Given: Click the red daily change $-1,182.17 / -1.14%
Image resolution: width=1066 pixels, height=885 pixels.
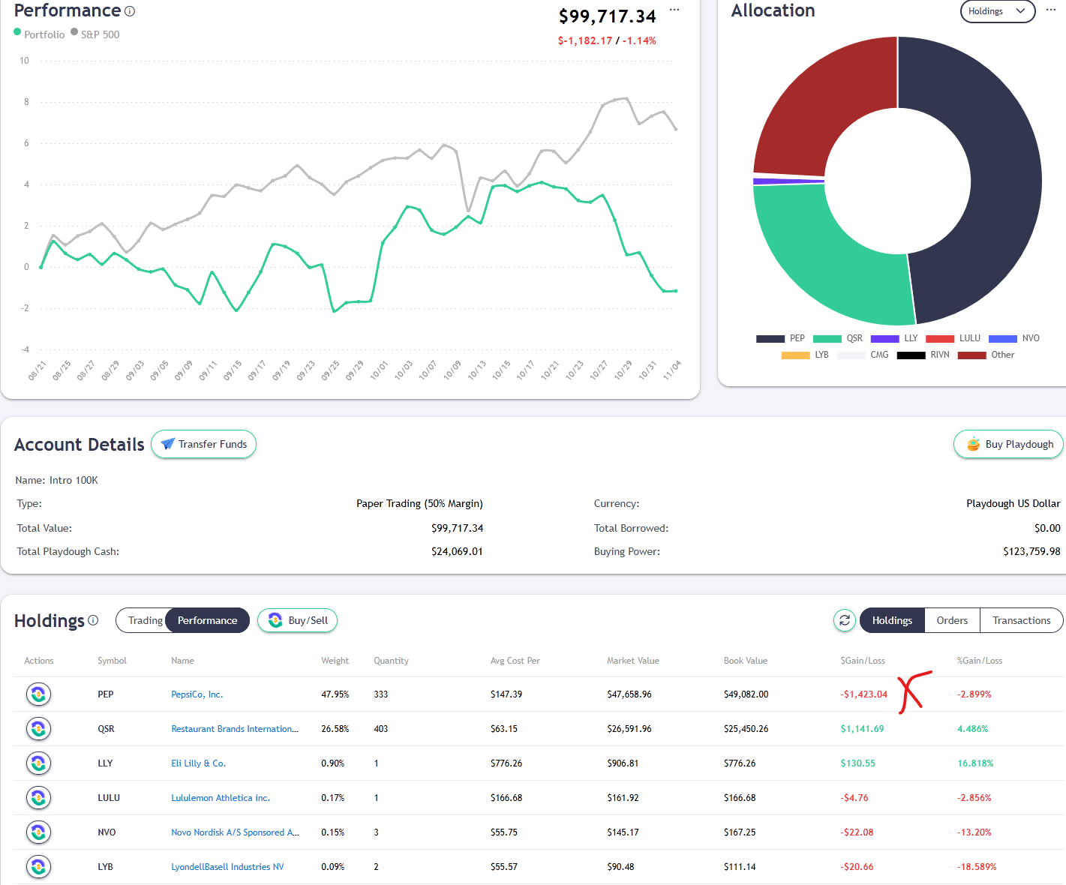Looking at the screenshot, I should tap(607, 40).
